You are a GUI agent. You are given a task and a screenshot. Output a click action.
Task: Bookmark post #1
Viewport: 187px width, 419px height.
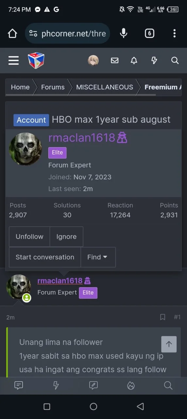162,317
